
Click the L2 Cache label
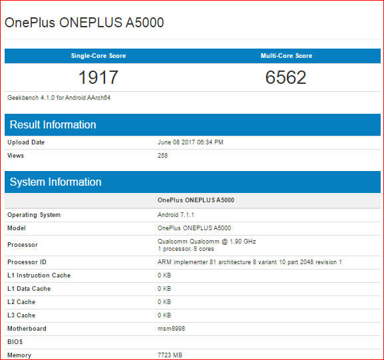21,302
